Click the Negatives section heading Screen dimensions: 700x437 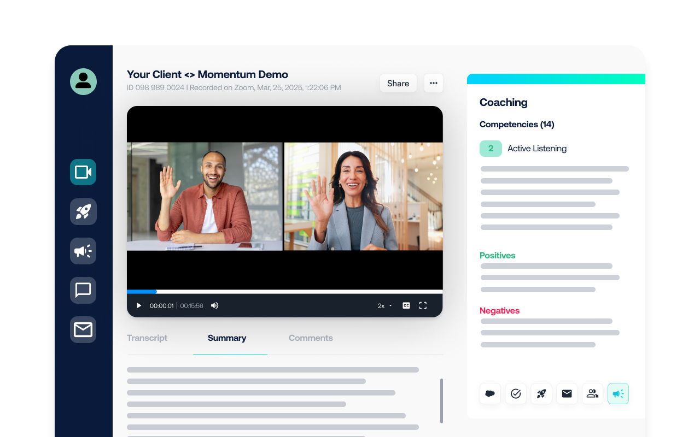click(x=499, y=310)
